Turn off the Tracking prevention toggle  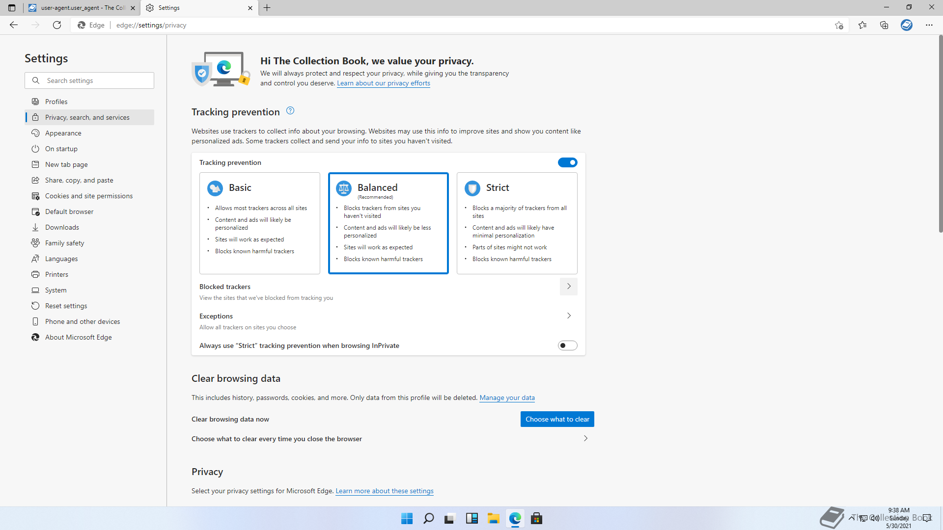[568, 162]
